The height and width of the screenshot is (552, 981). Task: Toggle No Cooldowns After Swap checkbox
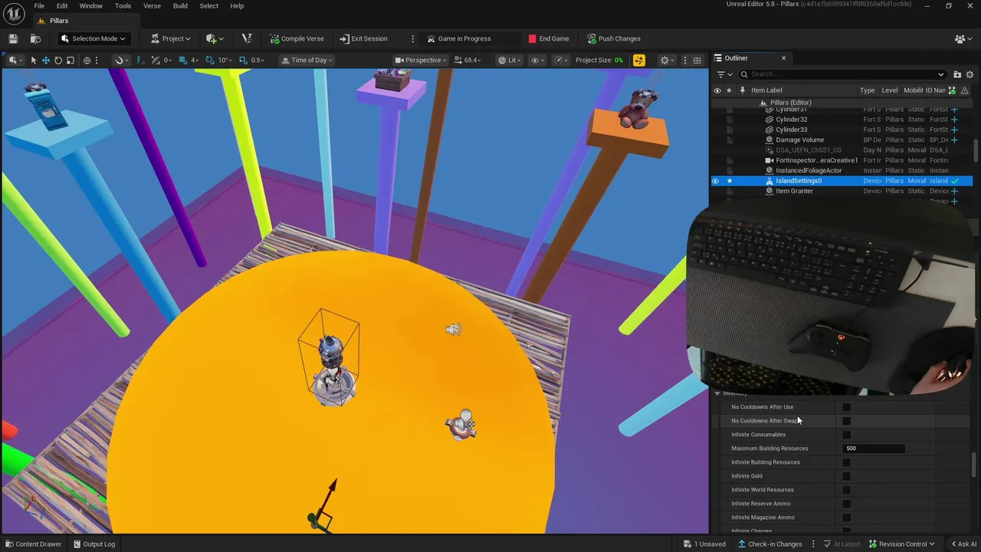(x=846, y=421)
